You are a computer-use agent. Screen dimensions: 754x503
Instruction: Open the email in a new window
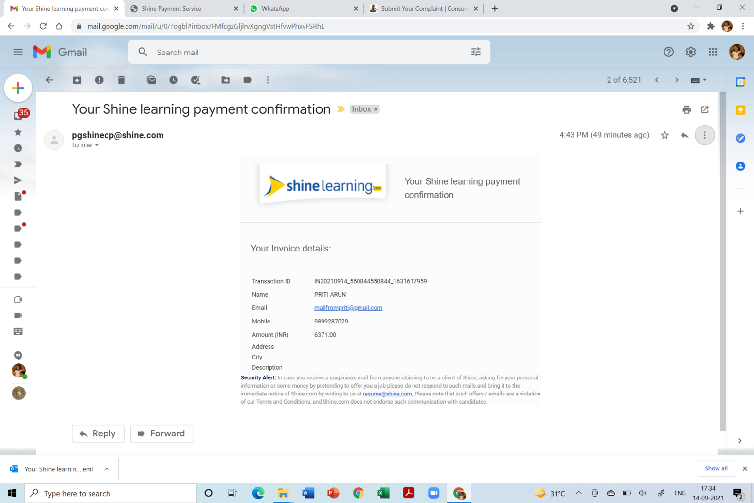coord(705,109)
